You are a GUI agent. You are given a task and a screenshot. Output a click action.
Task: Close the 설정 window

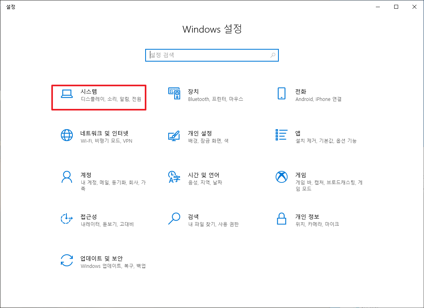pos(414,7)
